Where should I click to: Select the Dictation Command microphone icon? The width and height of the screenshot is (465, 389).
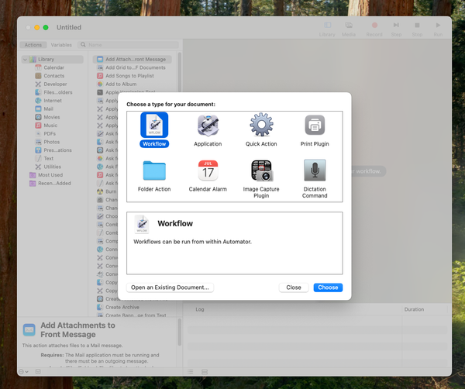(x=315, y=170)
